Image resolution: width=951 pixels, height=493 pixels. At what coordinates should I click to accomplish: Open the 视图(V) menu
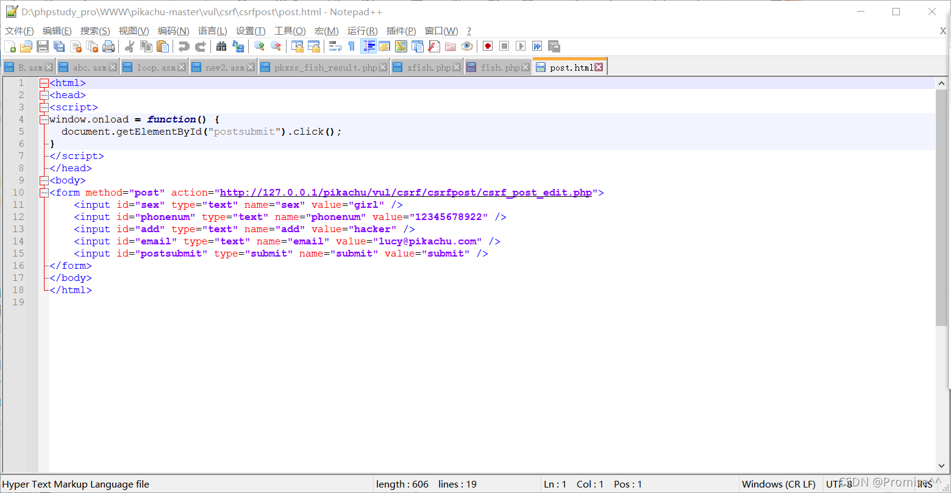click(x=134, y=31)
